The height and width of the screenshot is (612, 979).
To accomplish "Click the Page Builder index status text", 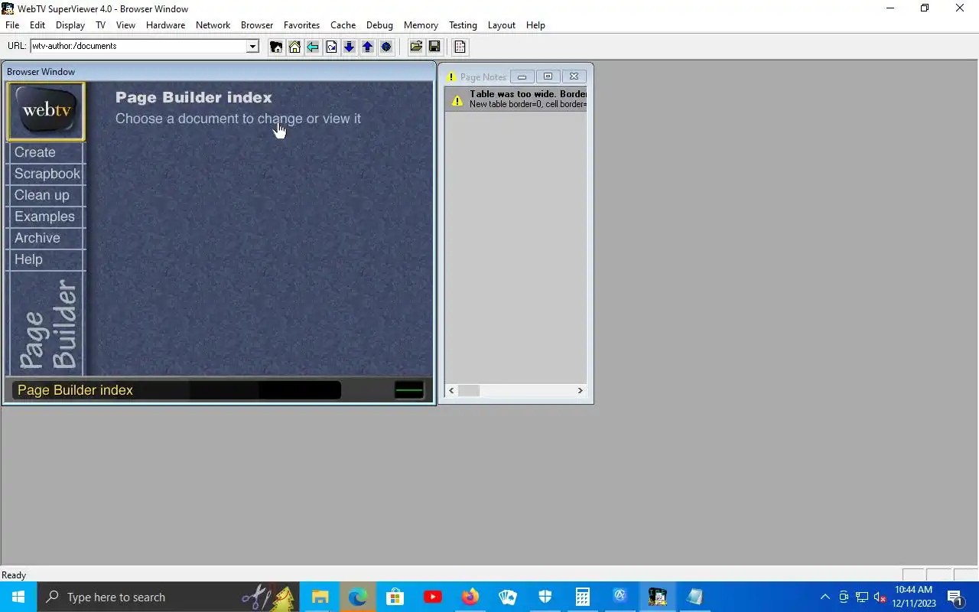I will [75, 390].
